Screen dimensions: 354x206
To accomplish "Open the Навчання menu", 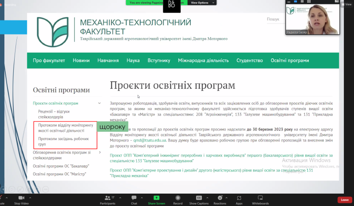I will 108,61.
